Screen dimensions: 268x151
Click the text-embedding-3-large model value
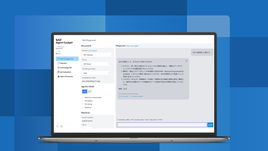point(91,81)
